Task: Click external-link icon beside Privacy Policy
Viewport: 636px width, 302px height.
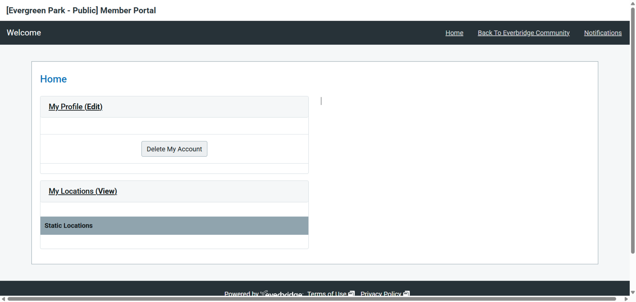Action: (406, 294)
